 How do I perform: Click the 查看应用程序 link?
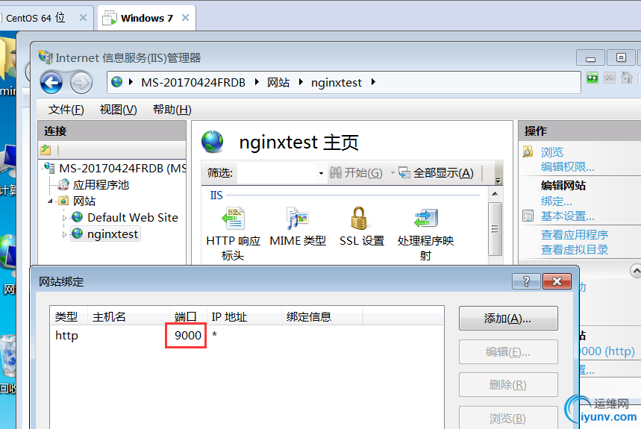(x=575, y=234)
